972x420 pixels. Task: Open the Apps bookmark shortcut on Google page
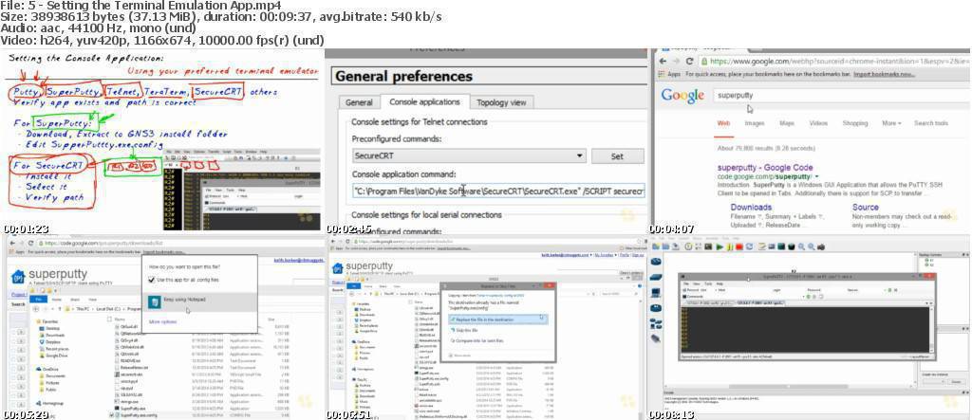pos(669,74)
